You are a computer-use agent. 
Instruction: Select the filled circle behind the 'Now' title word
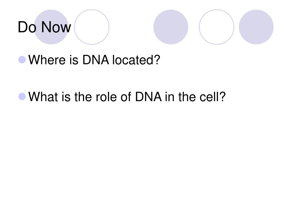point(51,27)
